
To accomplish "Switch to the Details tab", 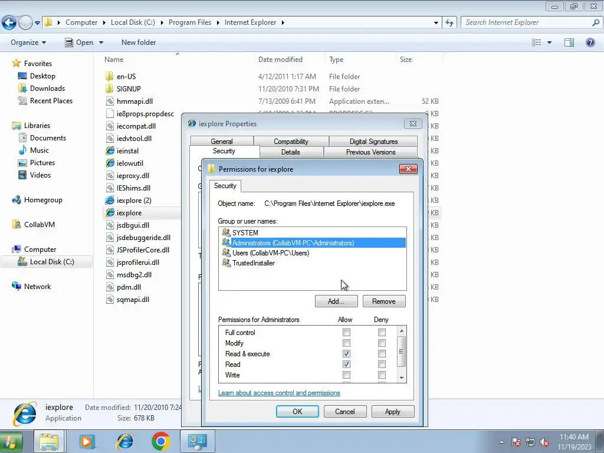I will [x=290, y=152].
